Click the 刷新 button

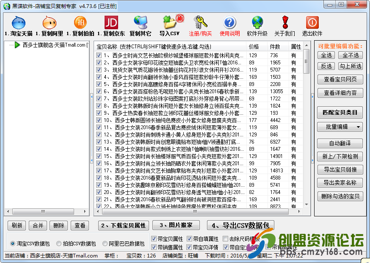[17, 225]
